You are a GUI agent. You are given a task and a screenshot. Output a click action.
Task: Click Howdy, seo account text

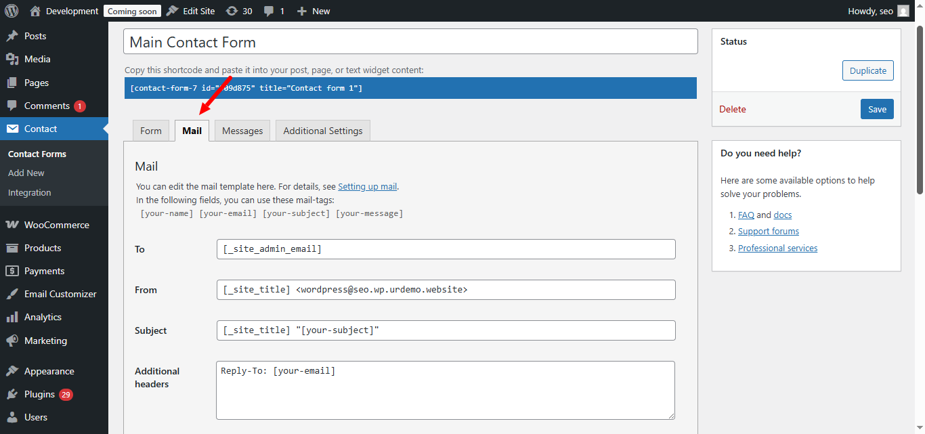(870, 11)
